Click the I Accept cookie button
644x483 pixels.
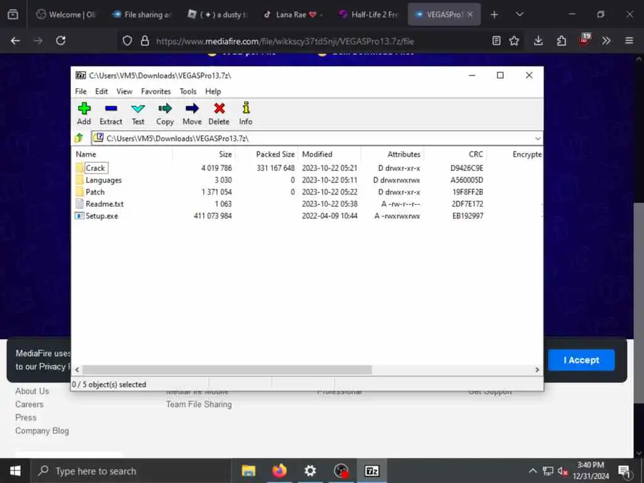(581, 360)
